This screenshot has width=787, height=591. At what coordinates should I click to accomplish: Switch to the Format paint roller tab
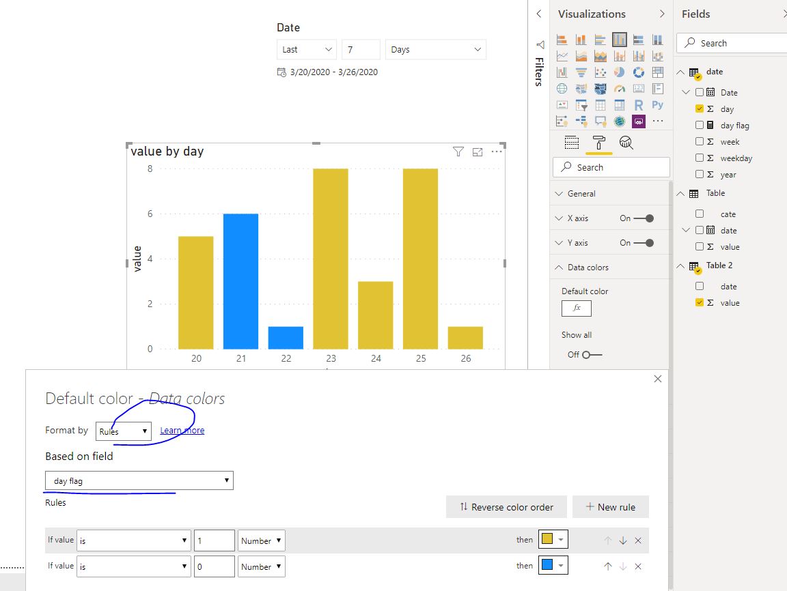[x=598, y=143]
